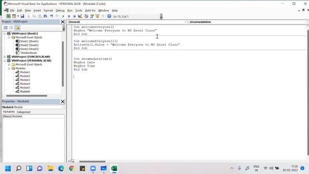Select Sheet2 (Sheet2) in project tree

[x=29, y=45]
